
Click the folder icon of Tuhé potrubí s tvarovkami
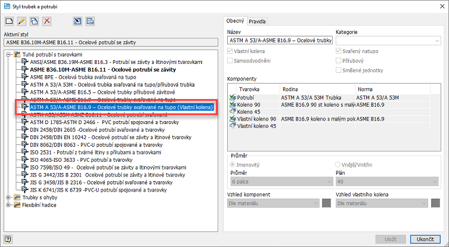click(17, 54)
